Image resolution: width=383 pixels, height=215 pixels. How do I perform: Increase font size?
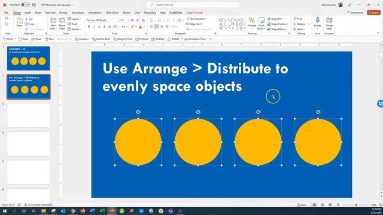(132, 20)
